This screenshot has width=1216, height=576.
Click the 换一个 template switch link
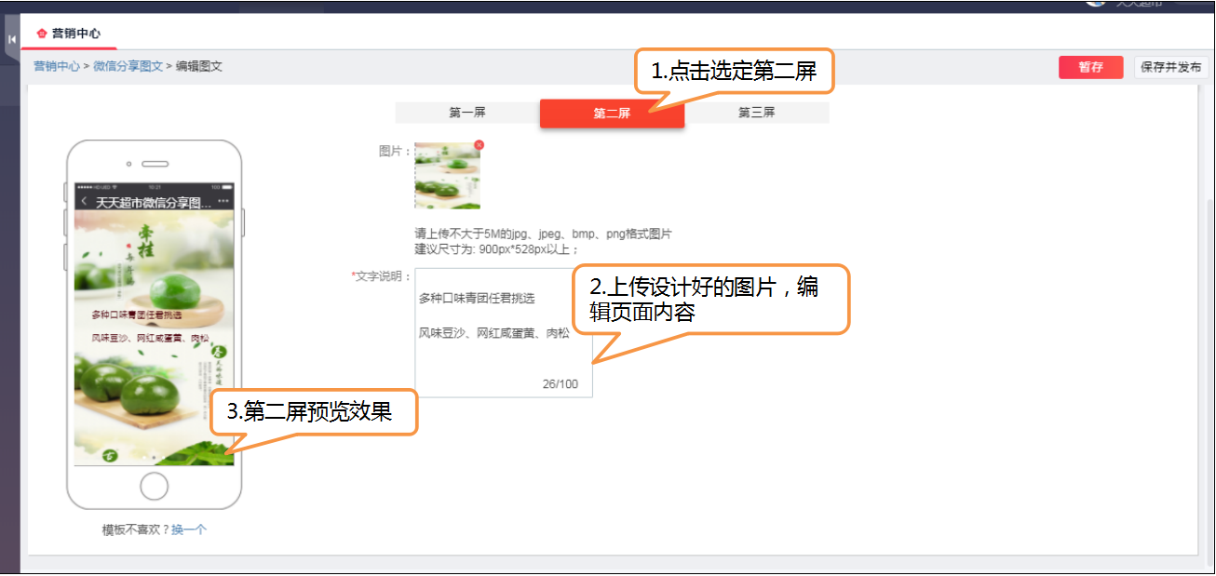pos(187,528)
